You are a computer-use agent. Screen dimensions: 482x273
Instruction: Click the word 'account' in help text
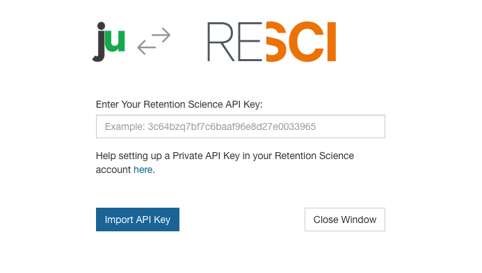[113, 169]
